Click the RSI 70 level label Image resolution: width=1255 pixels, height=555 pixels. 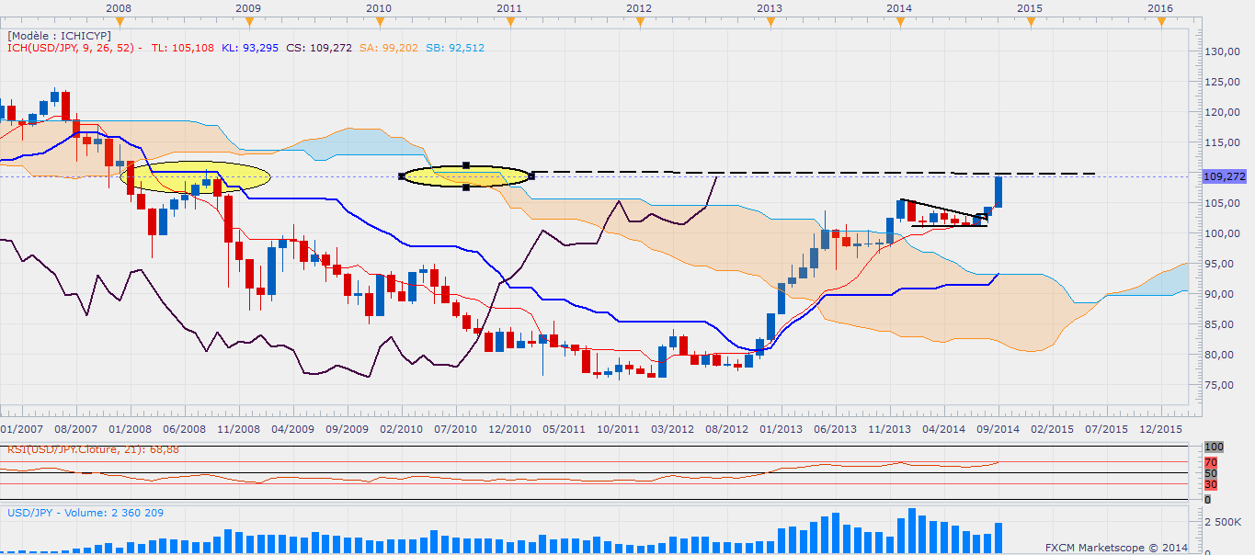1210,462
